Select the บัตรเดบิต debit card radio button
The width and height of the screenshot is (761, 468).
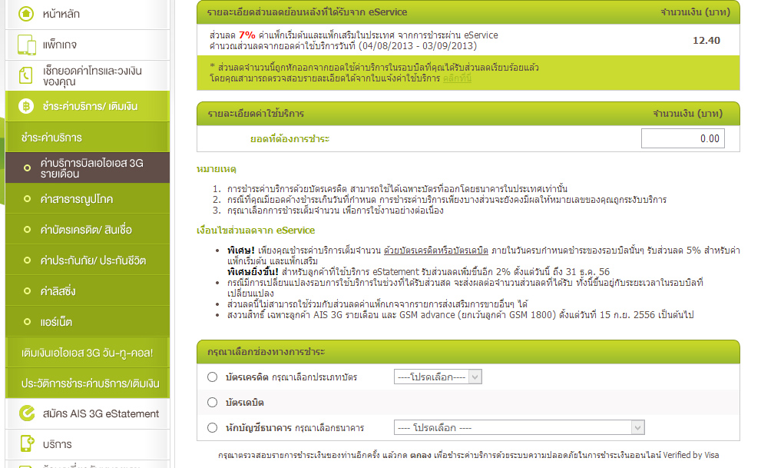212,403
